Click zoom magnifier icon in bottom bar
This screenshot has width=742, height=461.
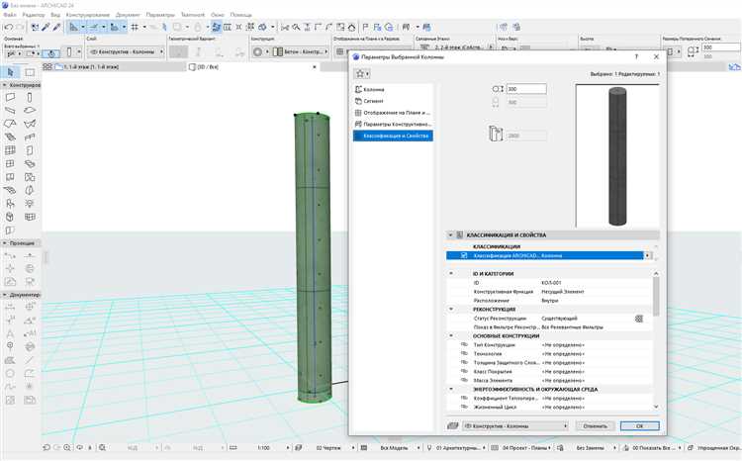[67, 447]
